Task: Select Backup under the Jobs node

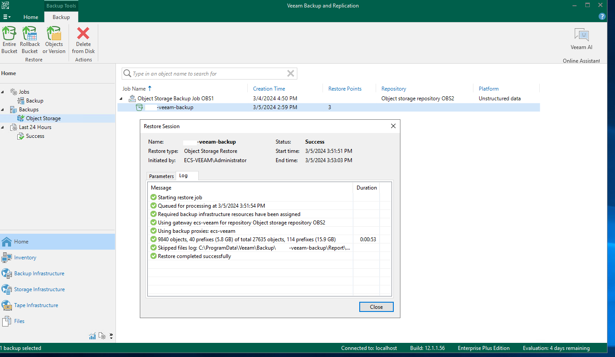Action: [x=34, y=101]
